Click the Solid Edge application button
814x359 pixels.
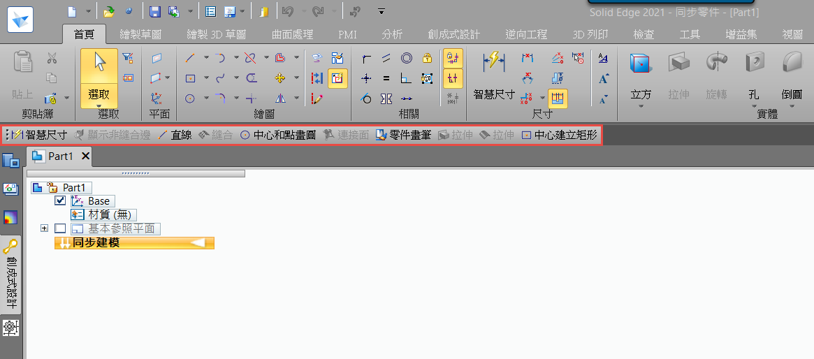[20, 20]
